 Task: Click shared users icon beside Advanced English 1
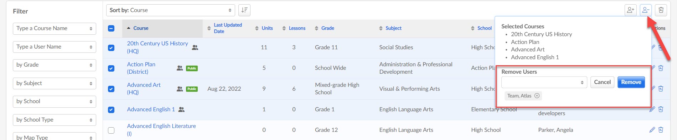click(x=181, y=110)
